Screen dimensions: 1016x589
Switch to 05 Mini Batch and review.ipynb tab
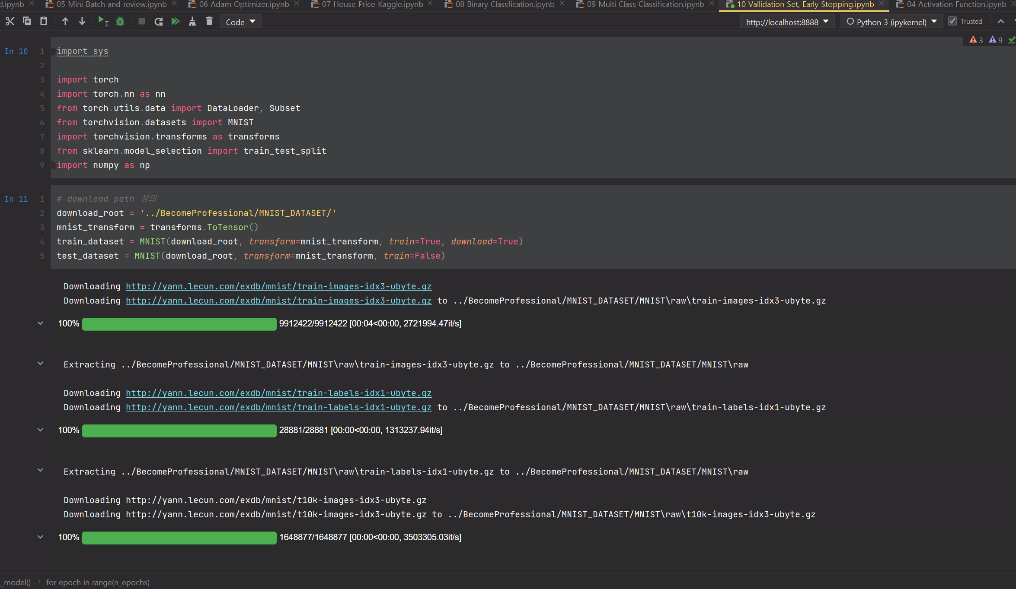tap(112, 4)
